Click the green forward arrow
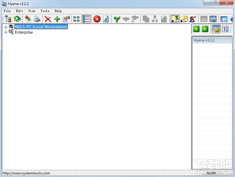The image size is (235, 177). point(205,29)
